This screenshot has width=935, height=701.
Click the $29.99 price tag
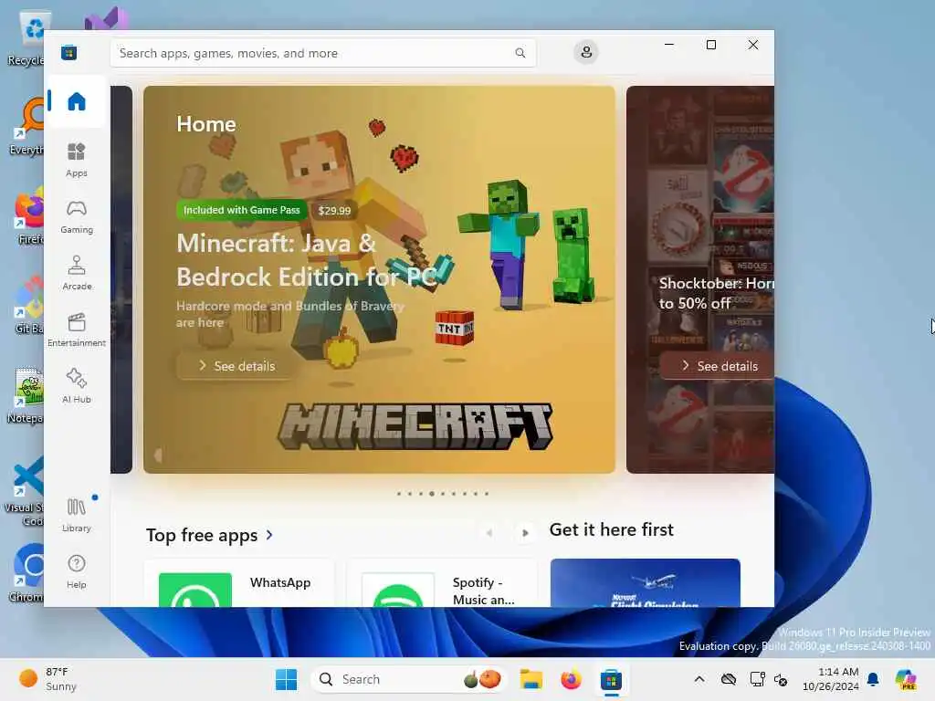(334, 211)
